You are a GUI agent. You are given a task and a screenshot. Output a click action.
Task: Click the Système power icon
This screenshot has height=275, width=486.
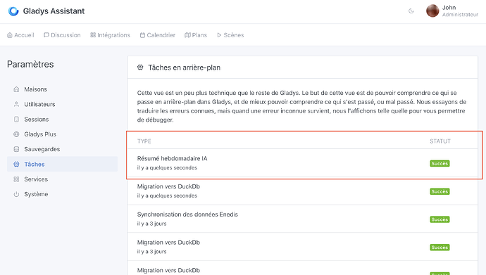[x=16, y=194]
